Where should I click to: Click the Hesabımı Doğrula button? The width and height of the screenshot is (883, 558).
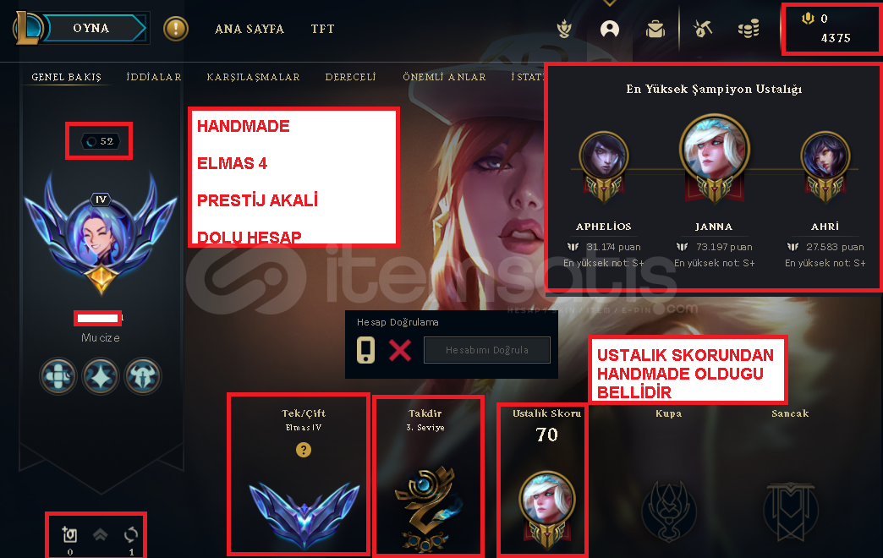click(487, 350)
